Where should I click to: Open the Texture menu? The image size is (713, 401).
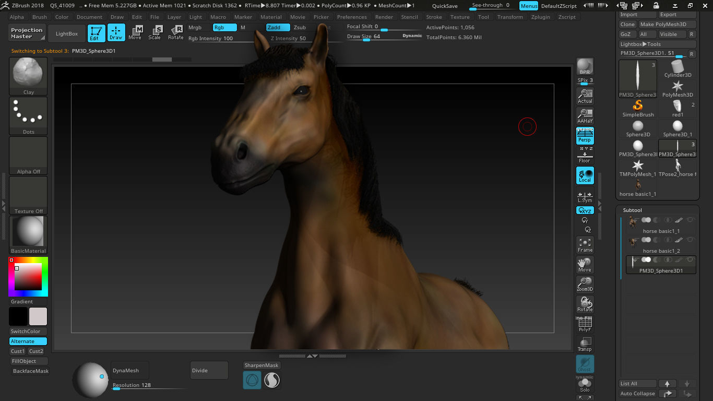pos(460,17)
